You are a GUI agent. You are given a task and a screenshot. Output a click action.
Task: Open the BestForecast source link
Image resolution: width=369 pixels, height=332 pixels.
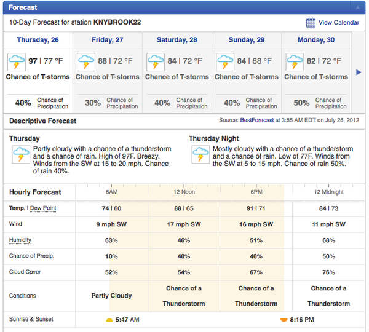[x=256, y=121]
